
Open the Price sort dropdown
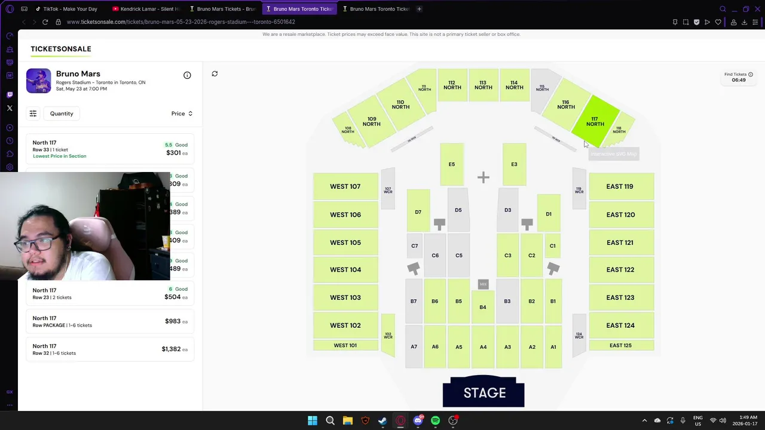click(182, 113)
